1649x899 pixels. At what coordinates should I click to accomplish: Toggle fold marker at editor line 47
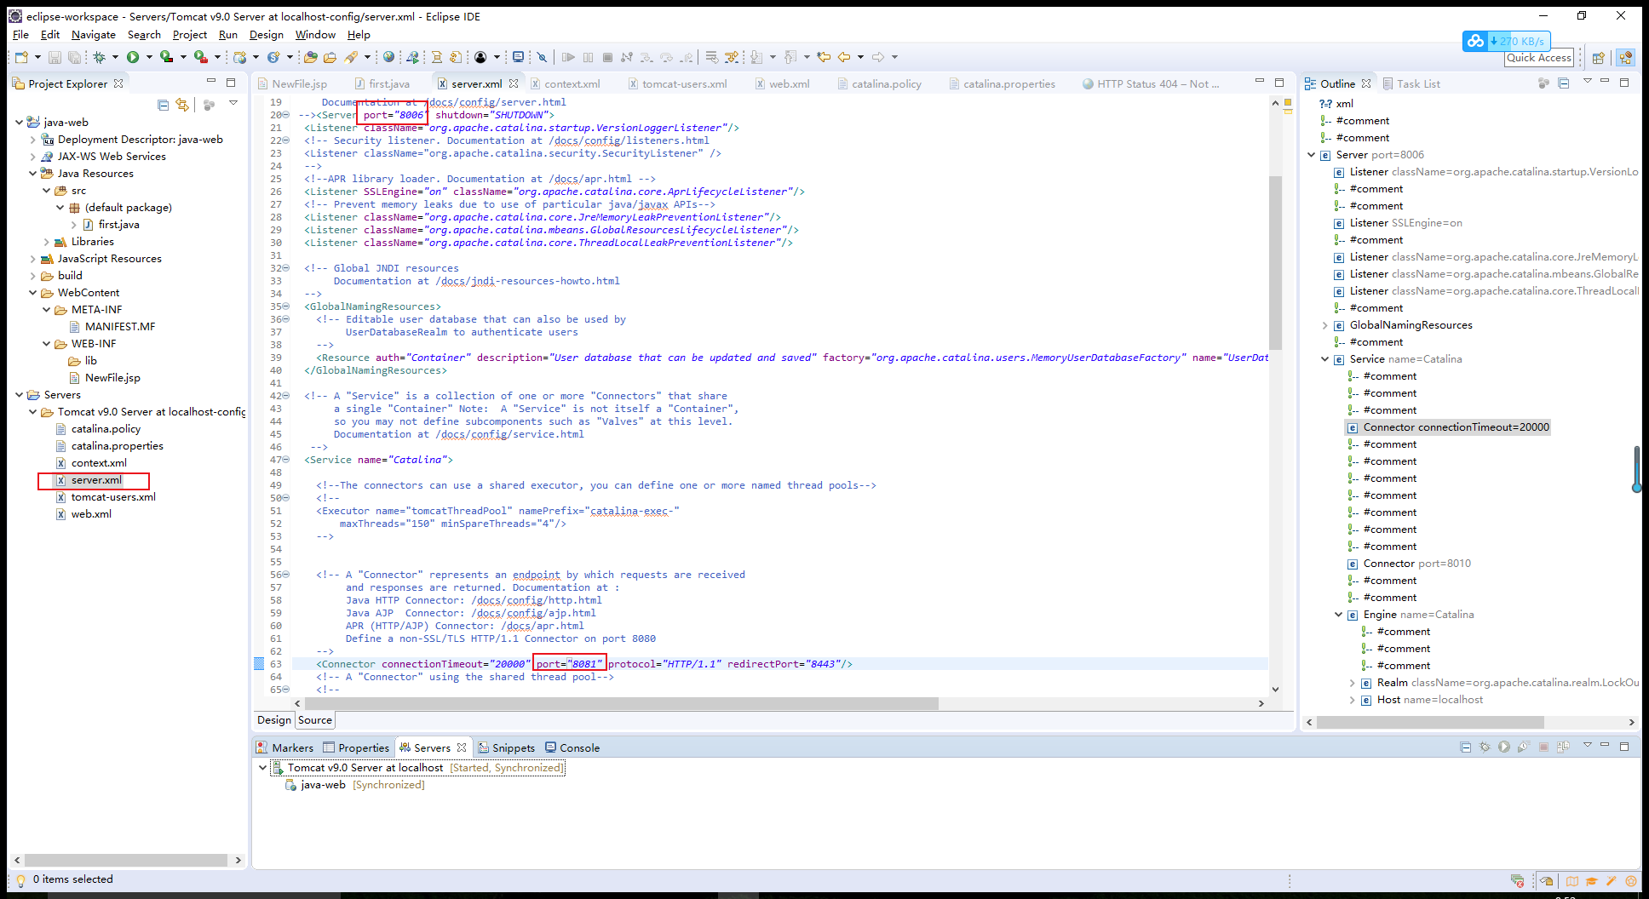click(x=286, y=460)
